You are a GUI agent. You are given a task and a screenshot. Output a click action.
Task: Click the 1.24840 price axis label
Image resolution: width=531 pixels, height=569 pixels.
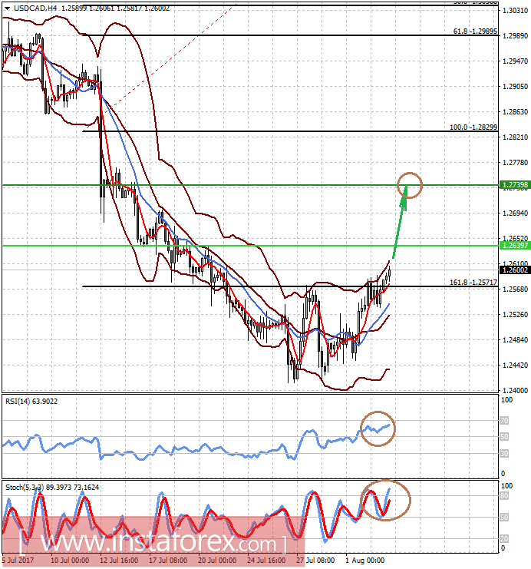click(x=515, y=340)
